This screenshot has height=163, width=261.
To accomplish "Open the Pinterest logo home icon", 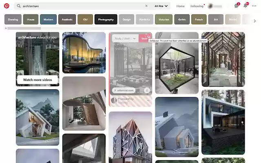I will tap(7, 6).
